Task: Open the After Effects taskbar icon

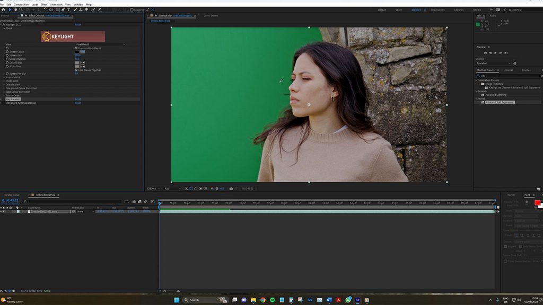Action: pos(357,300)
